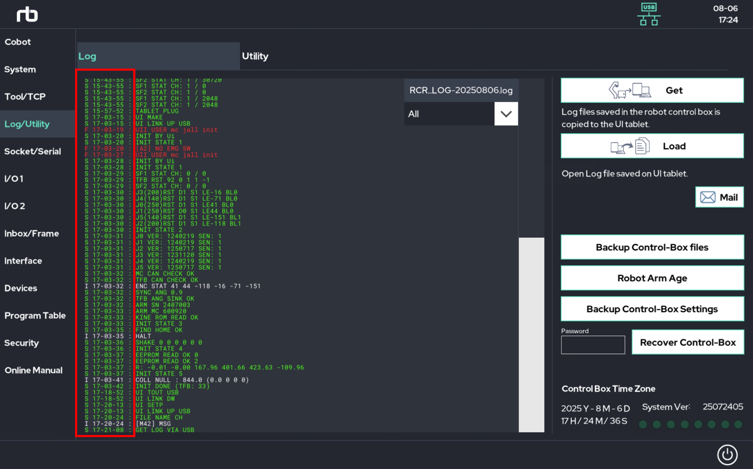Click Backup Control-Box files
The width and height of the screenshot is (753, 469).
click(x=652, y=247)
